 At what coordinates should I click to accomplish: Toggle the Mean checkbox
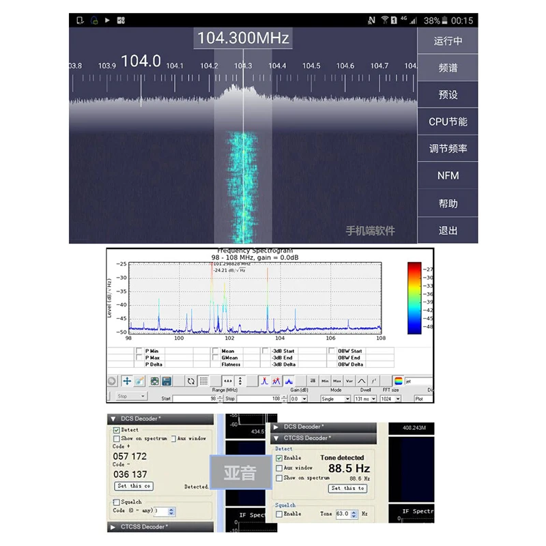click(x=215, y=351)
